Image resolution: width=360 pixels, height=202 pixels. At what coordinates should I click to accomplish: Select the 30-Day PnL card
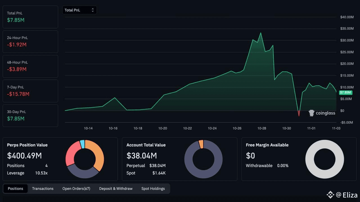coord(30,116)
